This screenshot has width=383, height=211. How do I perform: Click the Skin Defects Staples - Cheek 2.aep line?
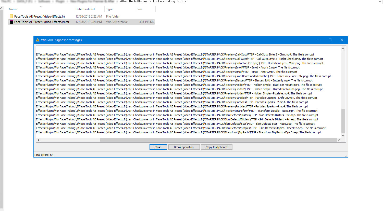pyautogui.click(x=181, y=128)
